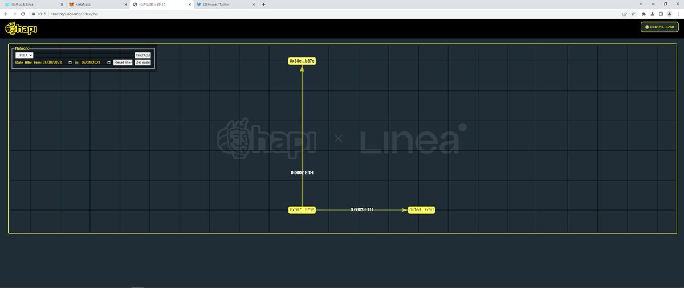This screenshot has width=684, height=288.
Task: Open the Chrome profile avatar
Action: tap(670, 14)
